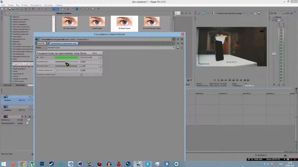Open the Файл menu
This screenshot has width=298, height=167.
pyautogui.click(x=3, y=5)
